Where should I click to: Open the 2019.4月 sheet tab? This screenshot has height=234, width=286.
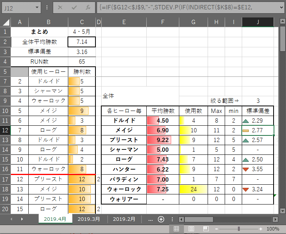coord(55,219)
